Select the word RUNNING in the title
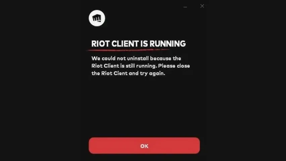The image size is (286, 161). pyautogui.click(x=168, y=44)
